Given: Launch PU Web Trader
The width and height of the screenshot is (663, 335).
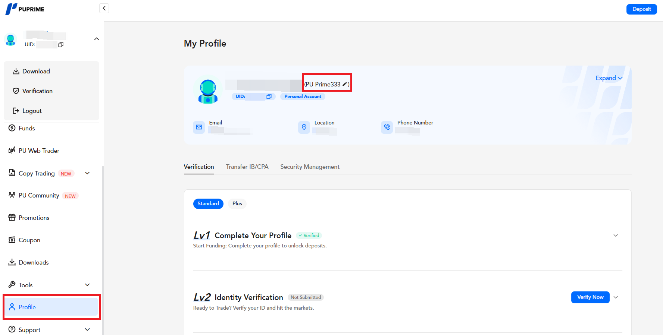Looking at the screenshot, I should (x=39, y=151).
